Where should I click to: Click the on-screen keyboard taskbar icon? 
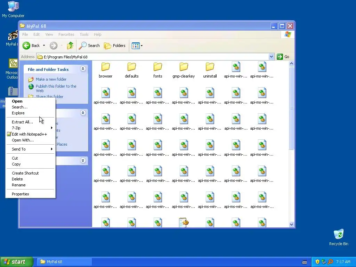click(305, 262)
